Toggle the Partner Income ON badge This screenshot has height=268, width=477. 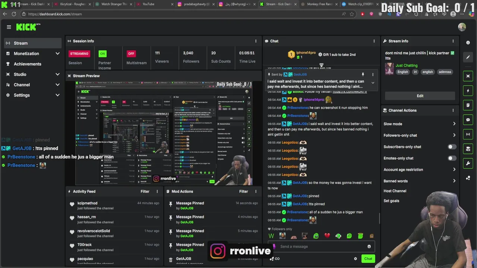click(x=102, y=54)
